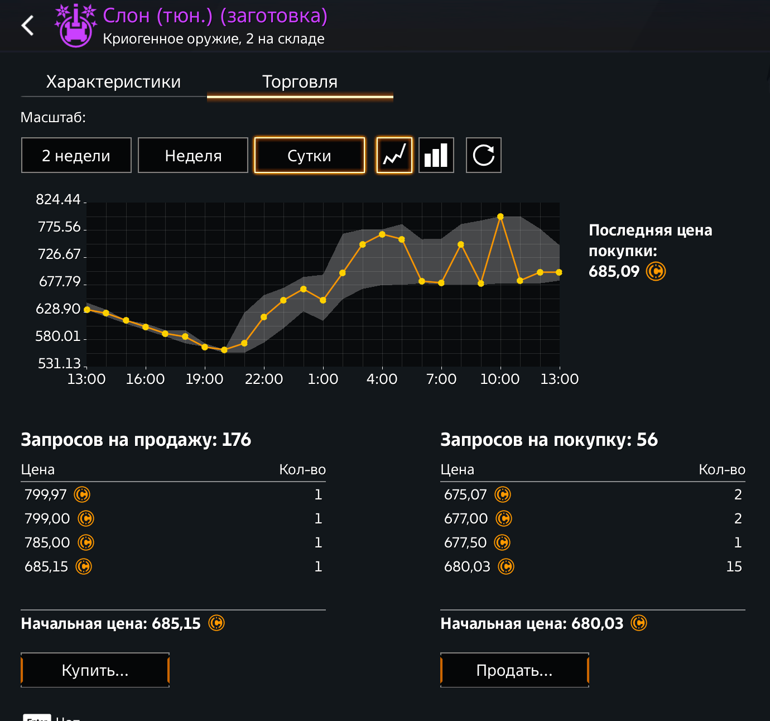The width and height of the screenshot is (770, 721).
Task: Select buy request priced 677,50
Action: [x=593, y=542]
